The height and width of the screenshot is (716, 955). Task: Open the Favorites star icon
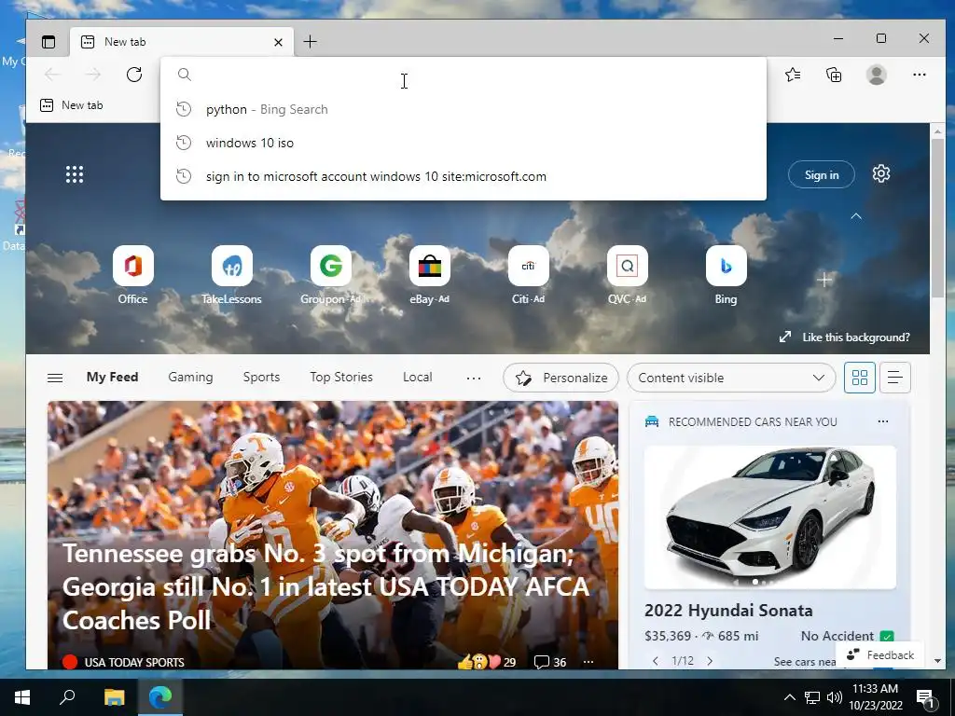793,75
